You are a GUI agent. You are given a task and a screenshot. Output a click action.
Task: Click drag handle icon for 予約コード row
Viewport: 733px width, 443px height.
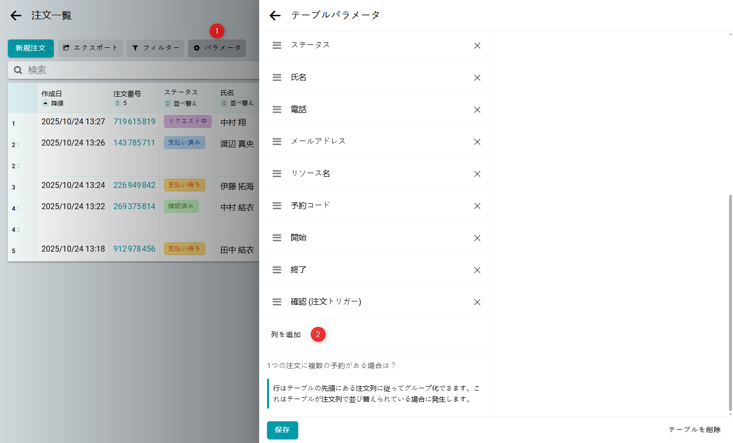pyautogui.click(x=277, y=206)
